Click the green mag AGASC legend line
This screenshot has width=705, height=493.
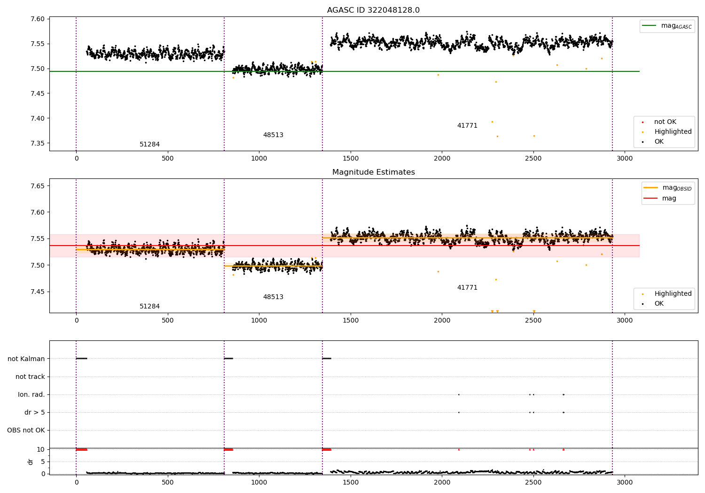[649, 26]
